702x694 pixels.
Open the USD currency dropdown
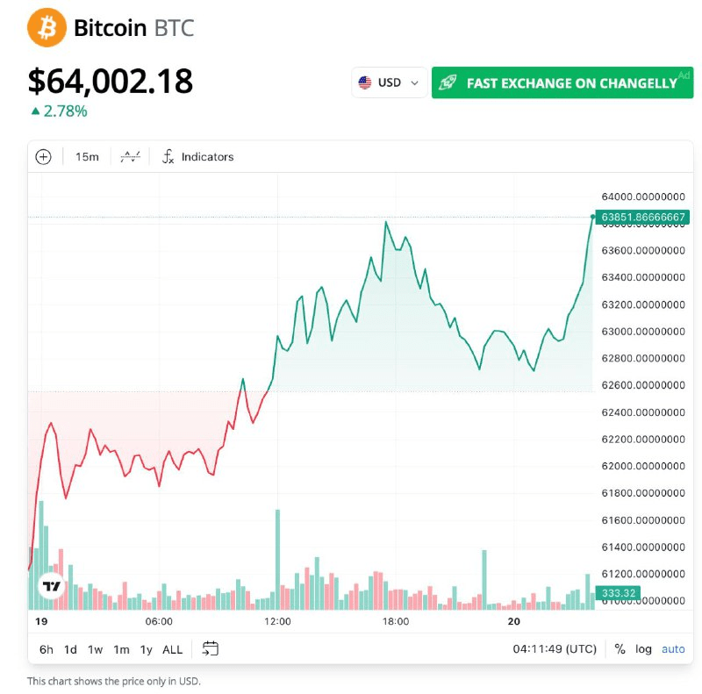tap(390, 82)
